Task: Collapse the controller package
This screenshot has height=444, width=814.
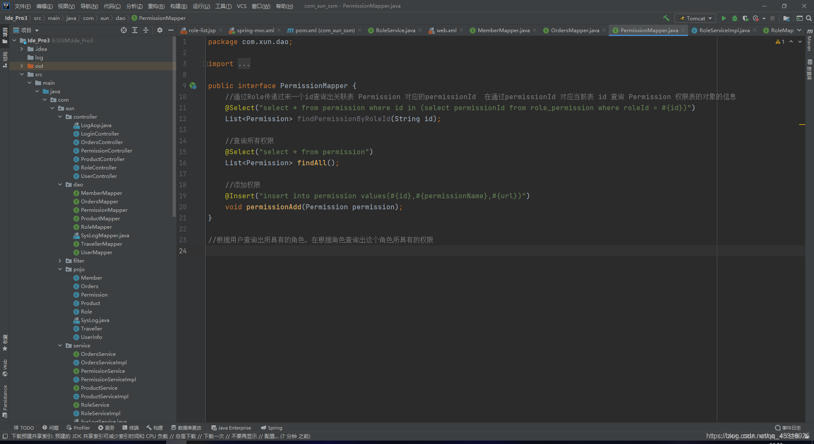Action: [x=60, y=117]
